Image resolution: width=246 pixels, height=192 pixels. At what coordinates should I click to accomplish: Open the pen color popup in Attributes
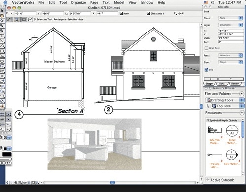7,149
